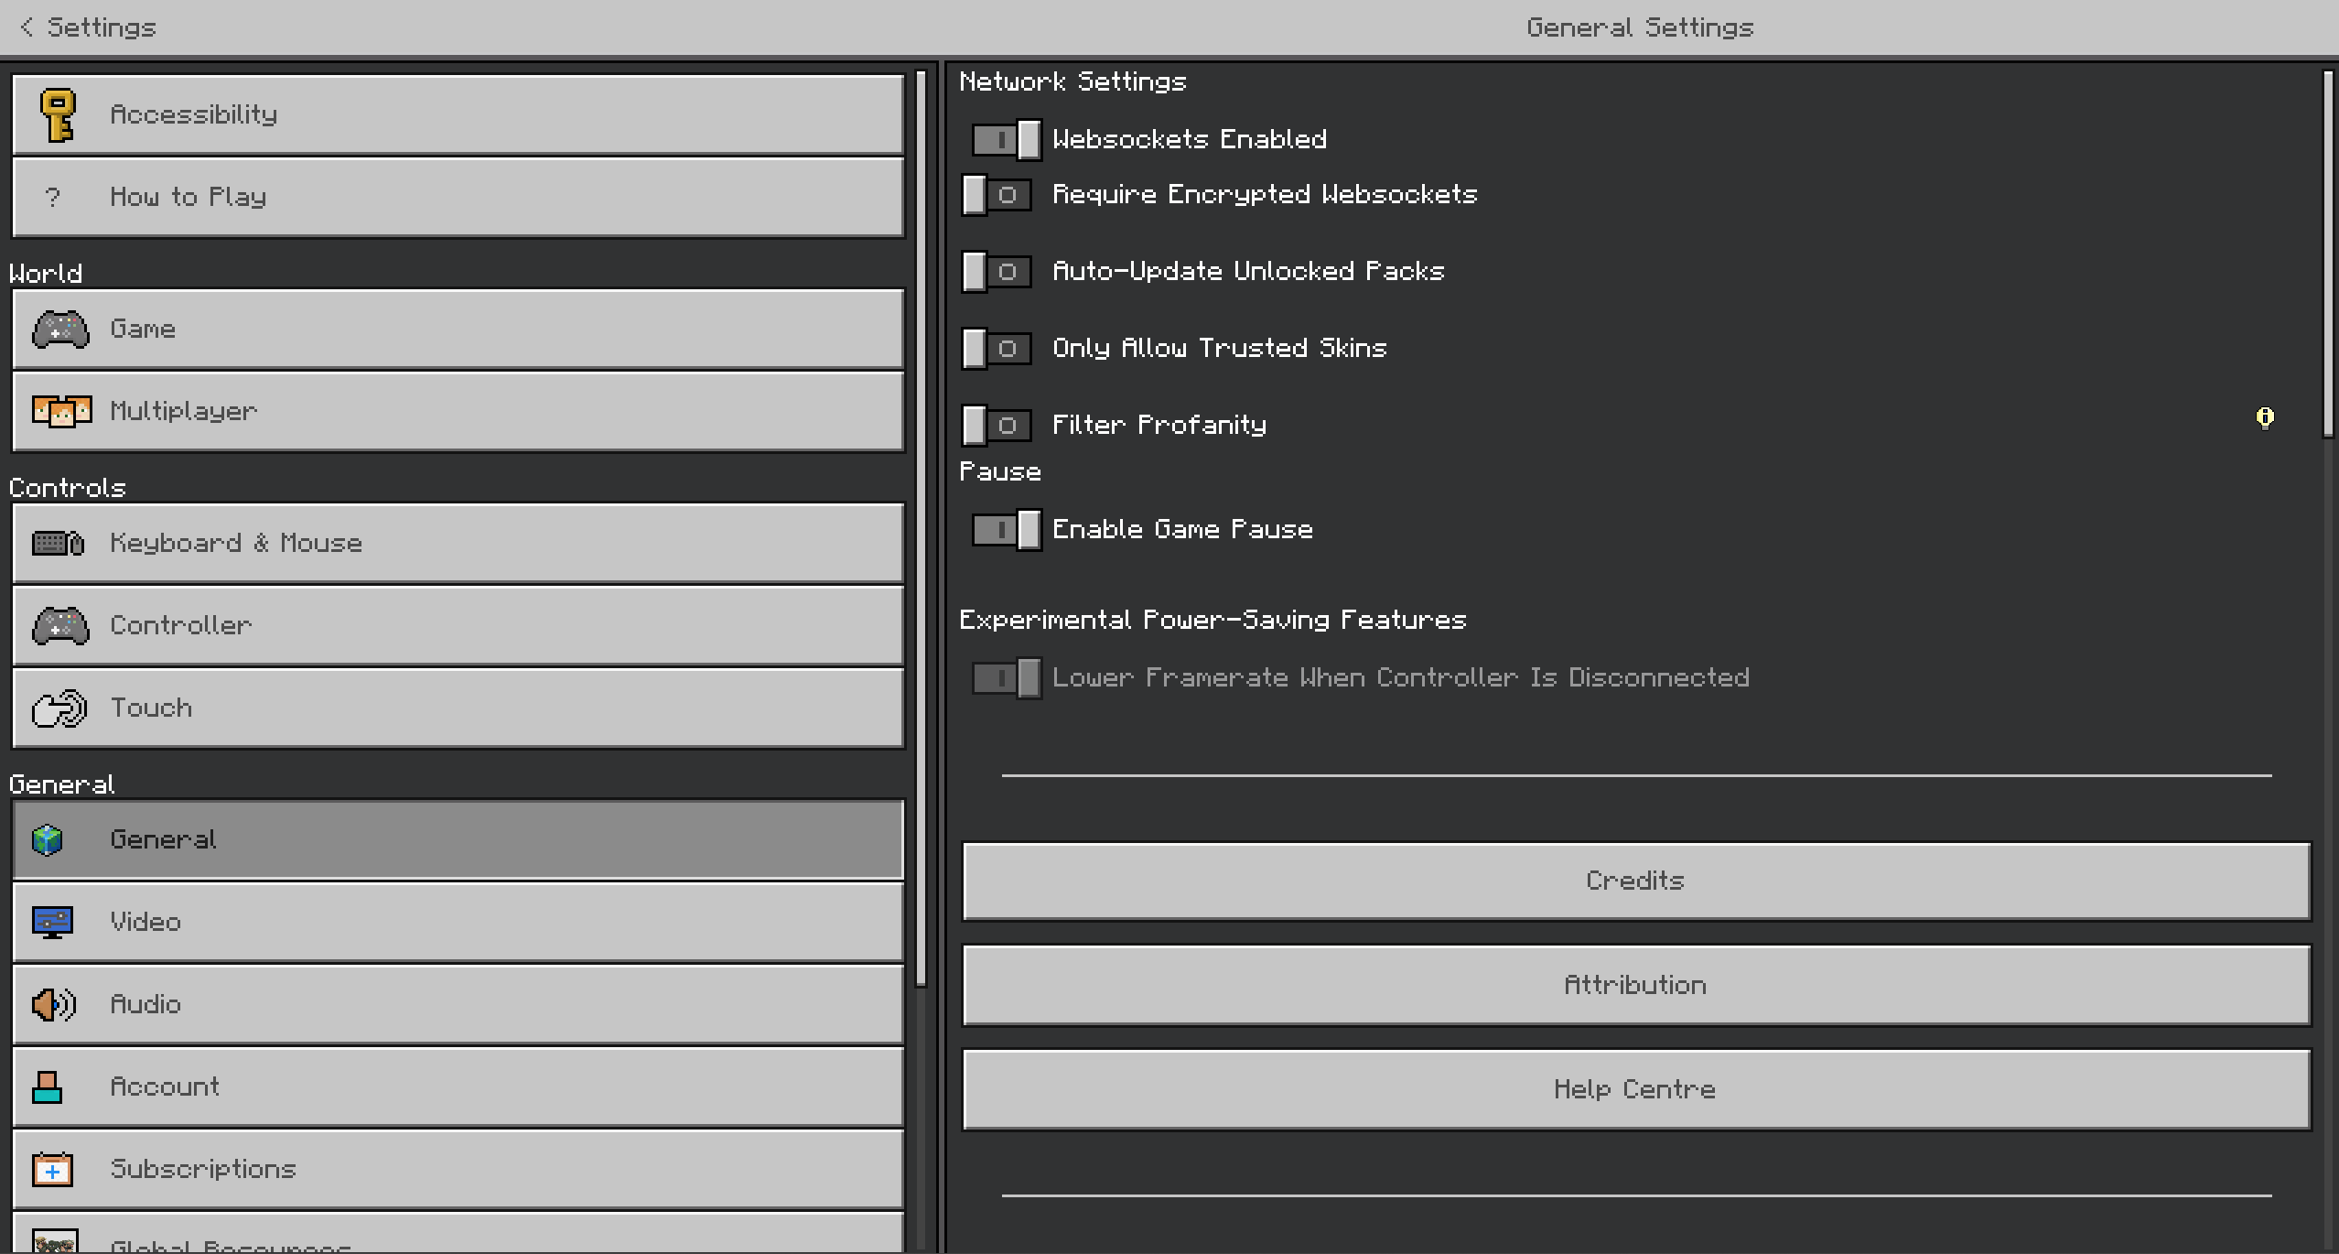This screenshot has width=2339, height=1254.
Task: Turn on Filter Profanity
Action: click(x=997, y=425)
